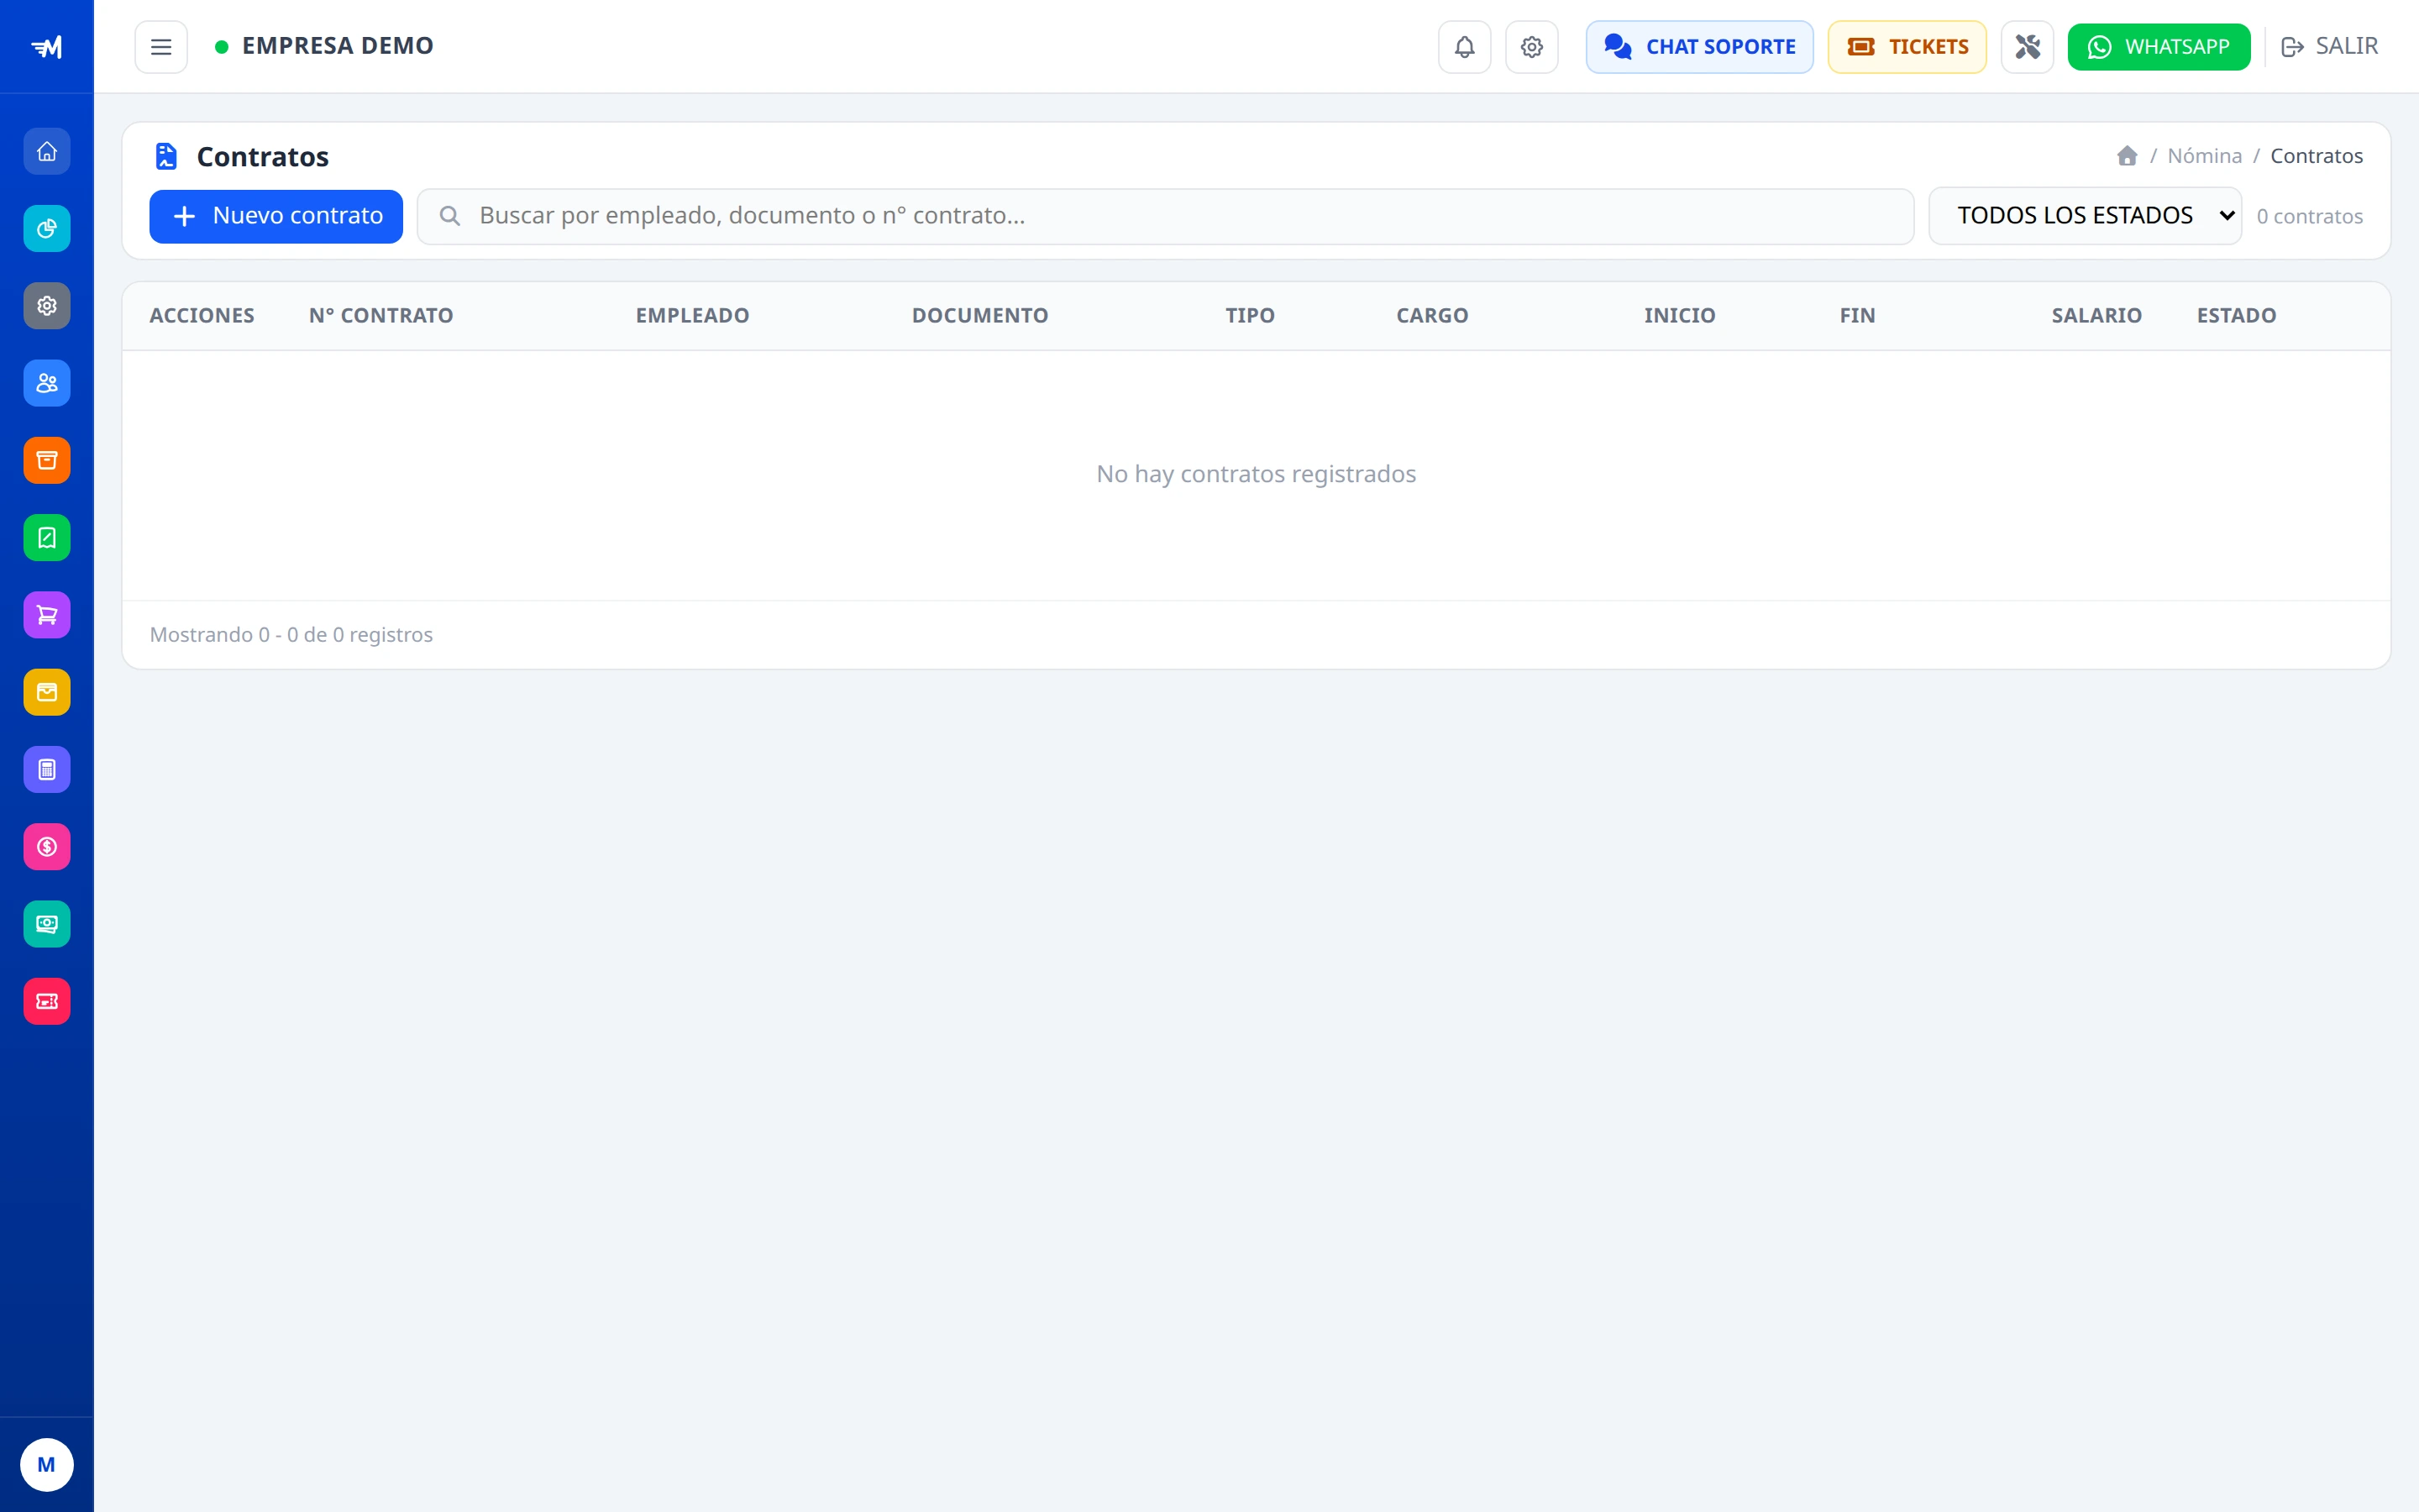Click the Acciones column header
The width and height of the screenshot is (2419, 1512).
[x=202, y=316]
